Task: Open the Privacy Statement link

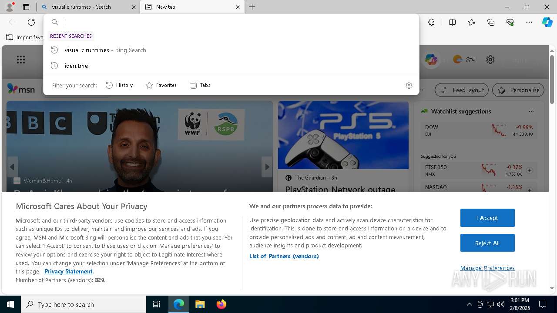Action: 68,271
